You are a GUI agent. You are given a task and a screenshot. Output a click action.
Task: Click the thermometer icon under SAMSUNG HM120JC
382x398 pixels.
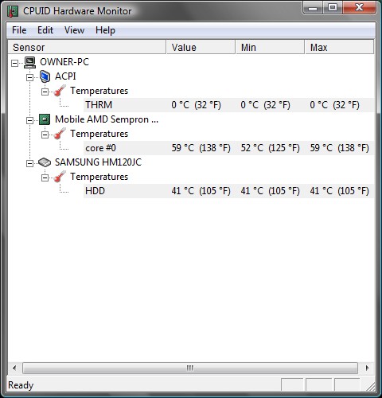coord(60,177)
